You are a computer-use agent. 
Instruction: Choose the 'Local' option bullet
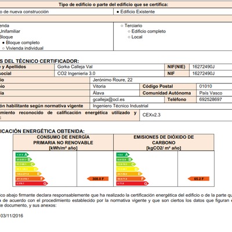click(129, 37)
